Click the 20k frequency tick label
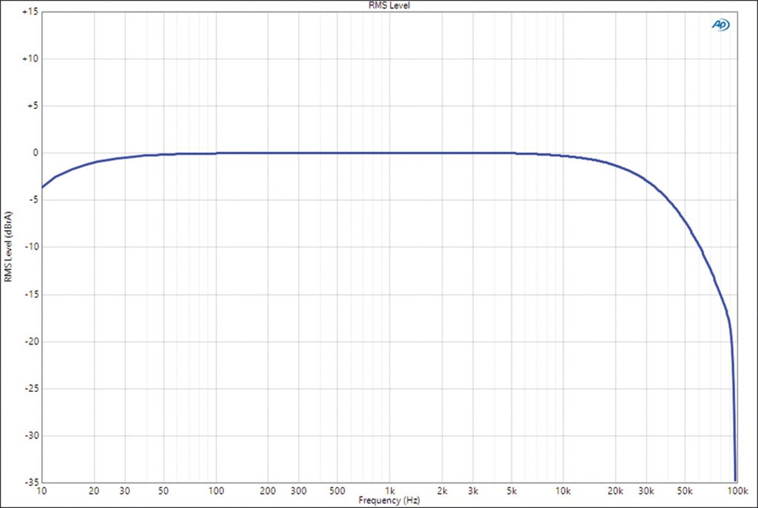 [x=615, y=491]
